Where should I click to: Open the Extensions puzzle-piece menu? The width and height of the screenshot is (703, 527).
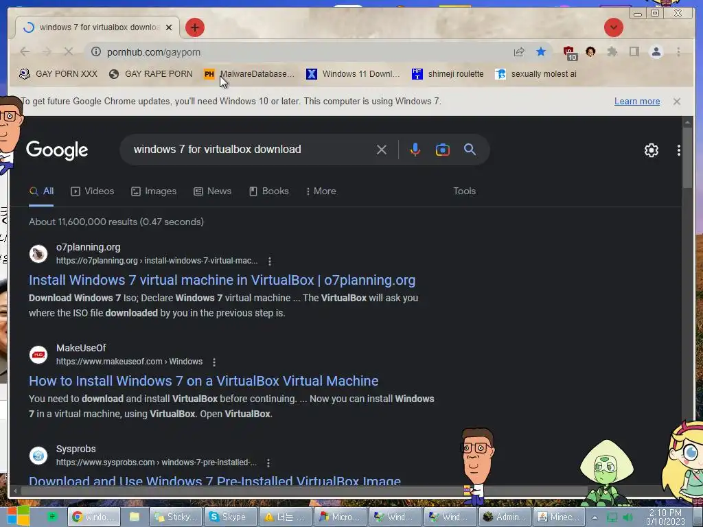tap(612, 52)
